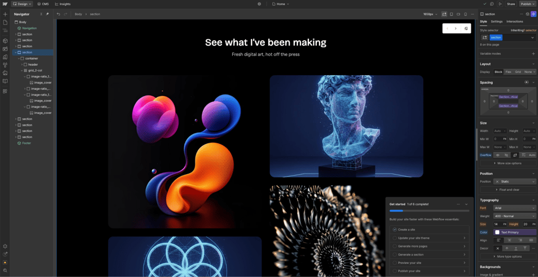Open the Font Arial dropdown
Viewport: 538px width, 277px height.
coord(515,208)
